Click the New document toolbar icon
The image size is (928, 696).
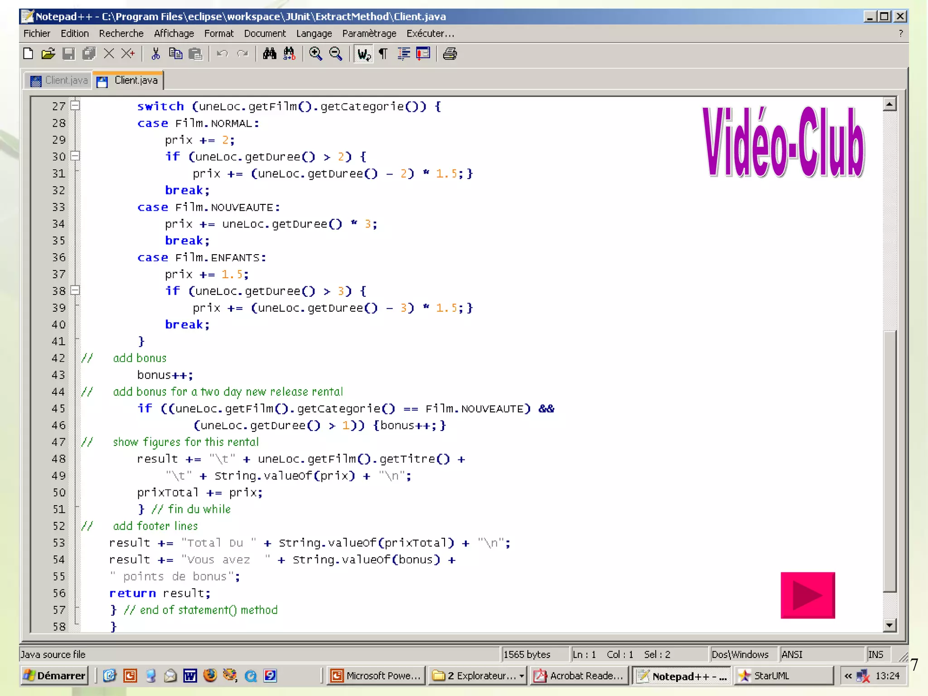point(28,54)
